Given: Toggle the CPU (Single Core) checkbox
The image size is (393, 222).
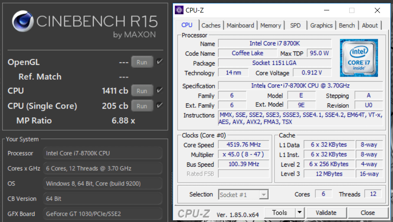Looking at the screenshot, I should coord(159,106).
